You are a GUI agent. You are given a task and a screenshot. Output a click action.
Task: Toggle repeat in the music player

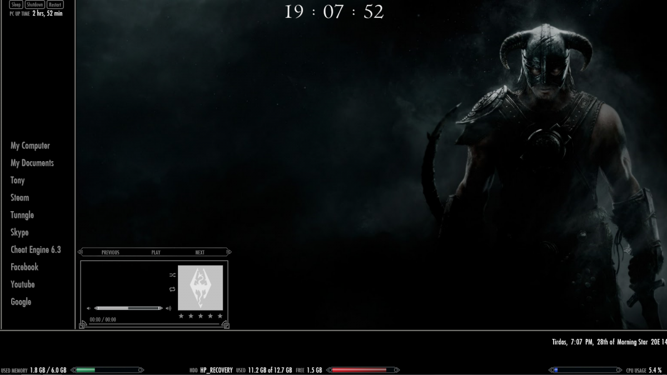click(172, 289)
